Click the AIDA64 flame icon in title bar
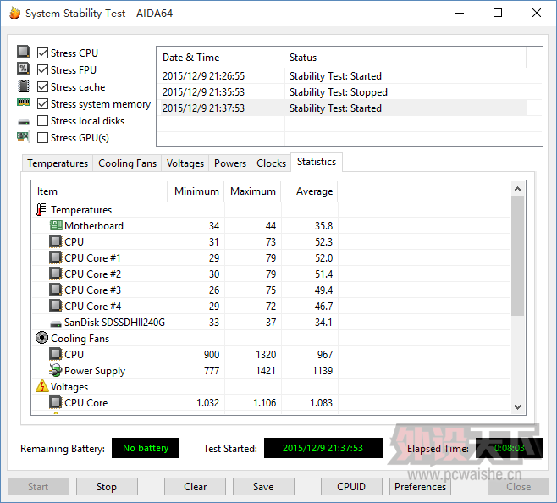557x503 pixels. (x=14, y=14)
